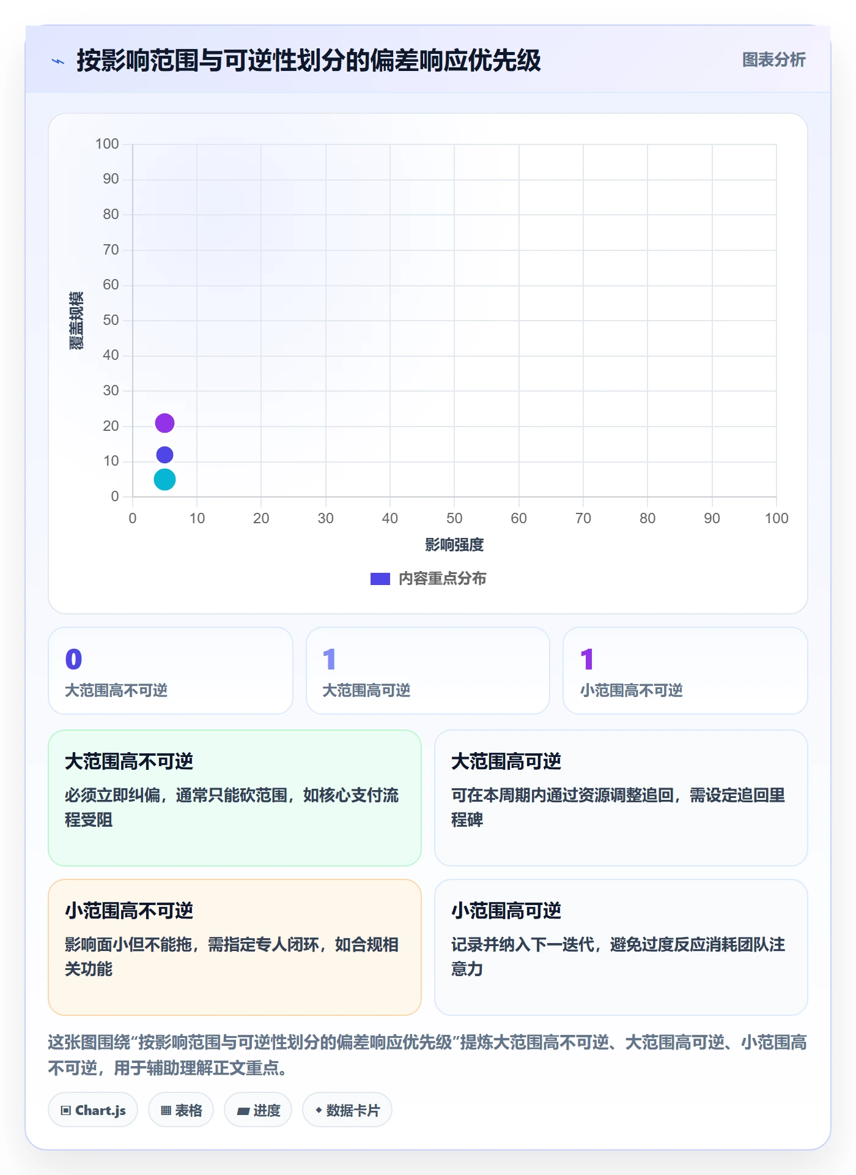
Task: Click the purple scatter point near 20
Action: click(x=164, y=423)
